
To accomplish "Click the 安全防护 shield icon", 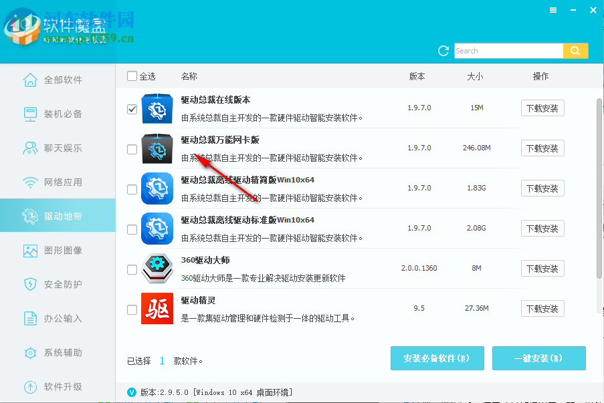I will [x=30, y=285].
